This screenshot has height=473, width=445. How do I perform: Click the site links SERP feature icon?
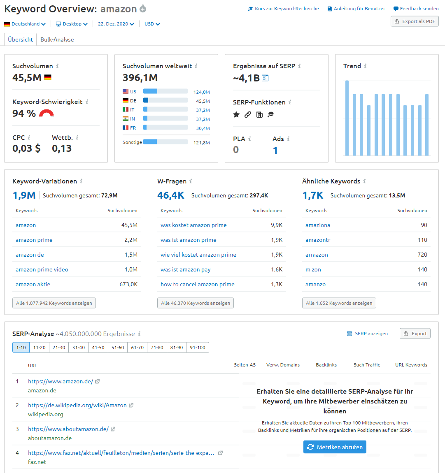(248, 114)
